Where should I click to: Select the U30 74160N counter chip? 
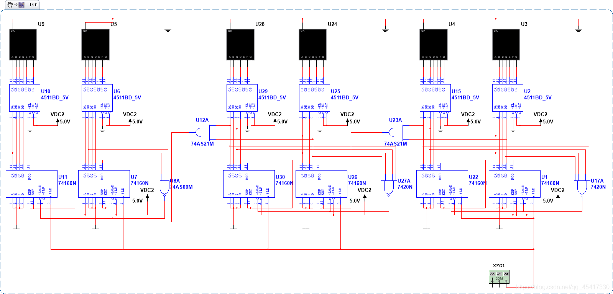tap(249, 184)
